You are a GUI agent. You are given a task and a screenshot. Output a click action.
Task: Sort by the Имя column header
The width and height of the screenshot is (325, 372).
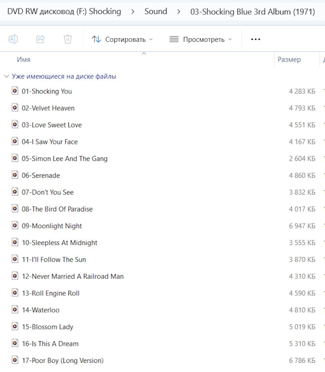click(24, 59)
